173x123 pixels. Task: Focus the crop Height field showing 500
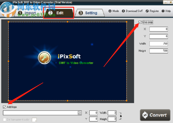159,51
